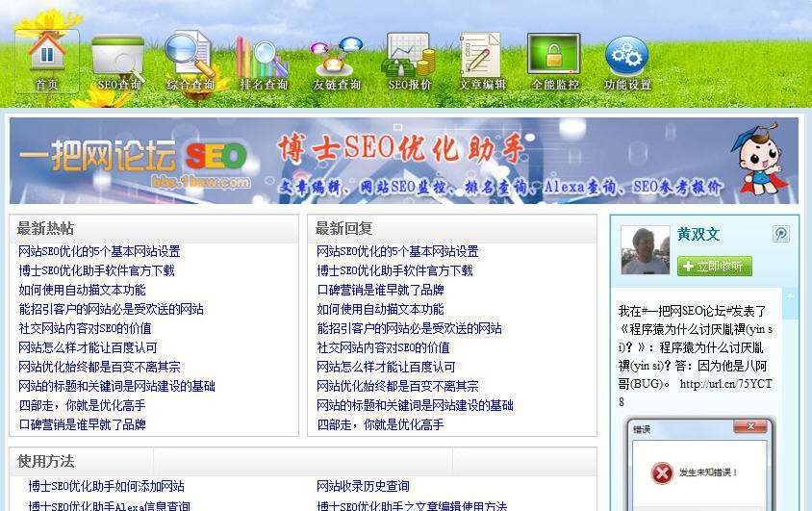The height and width of the screenshot is (511, 812).
Task: Open 博士SEO优化助手软件官方下载 in 最新回复
Action: pyautogui.click(x=394, y=270)
